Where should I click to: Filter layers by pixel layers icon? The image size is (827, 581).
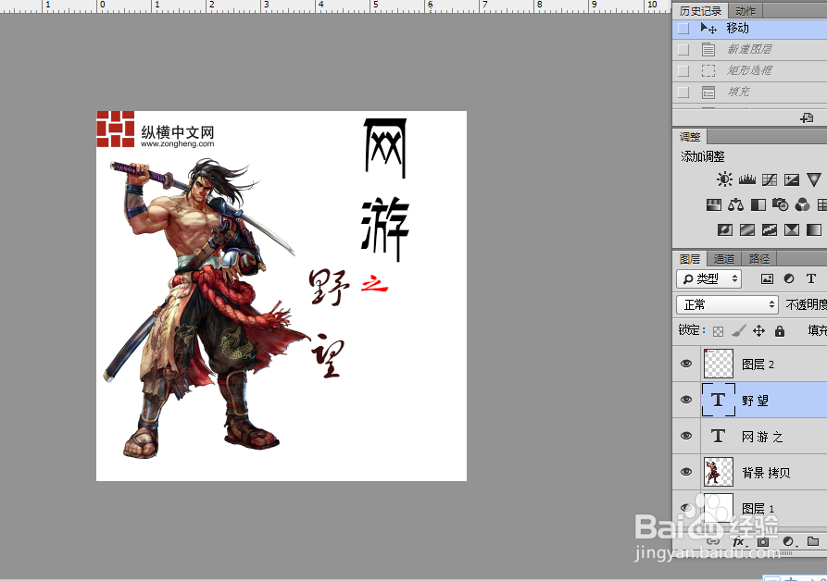(767, 278)
